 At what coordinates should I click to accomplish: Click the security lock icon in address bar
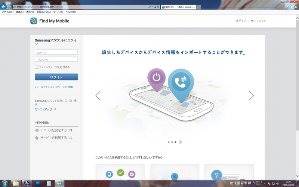pyautogui.click(x=155, y=7)
